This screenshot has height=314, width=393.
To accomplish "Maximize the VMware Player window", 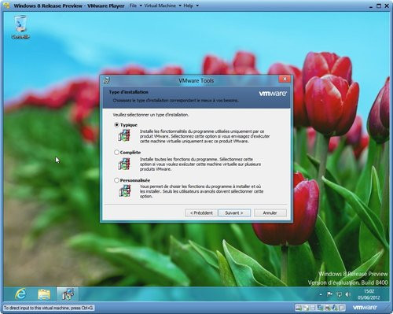I will click(379, 6).
